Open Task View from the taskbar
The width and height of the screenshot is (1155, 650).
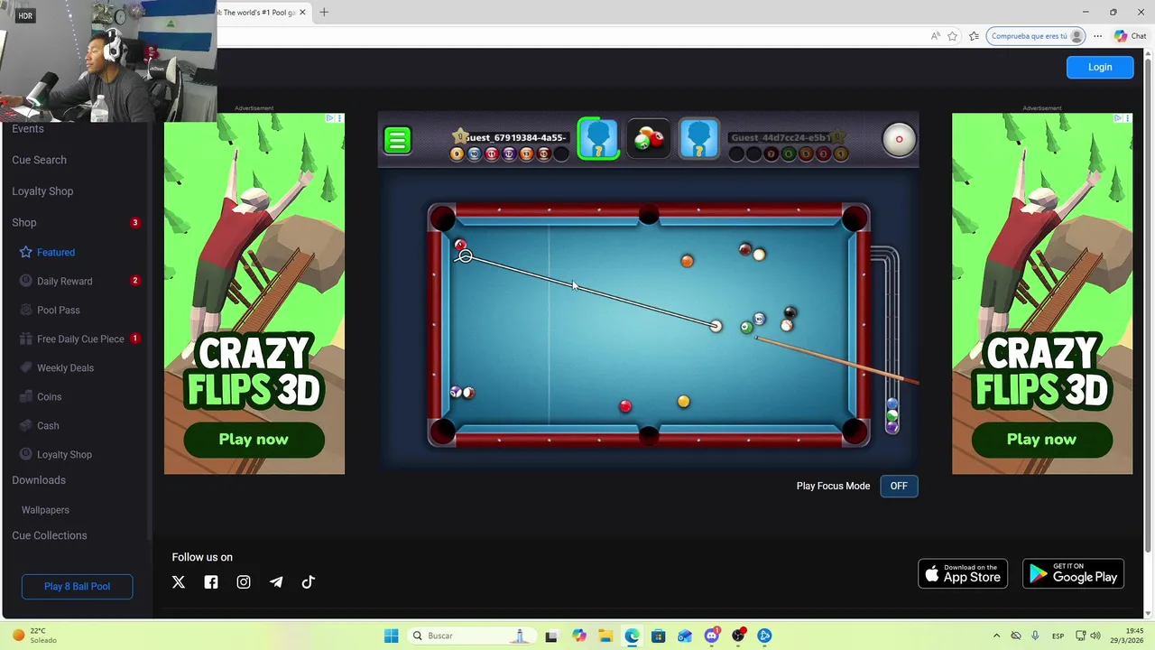[551, 636]
